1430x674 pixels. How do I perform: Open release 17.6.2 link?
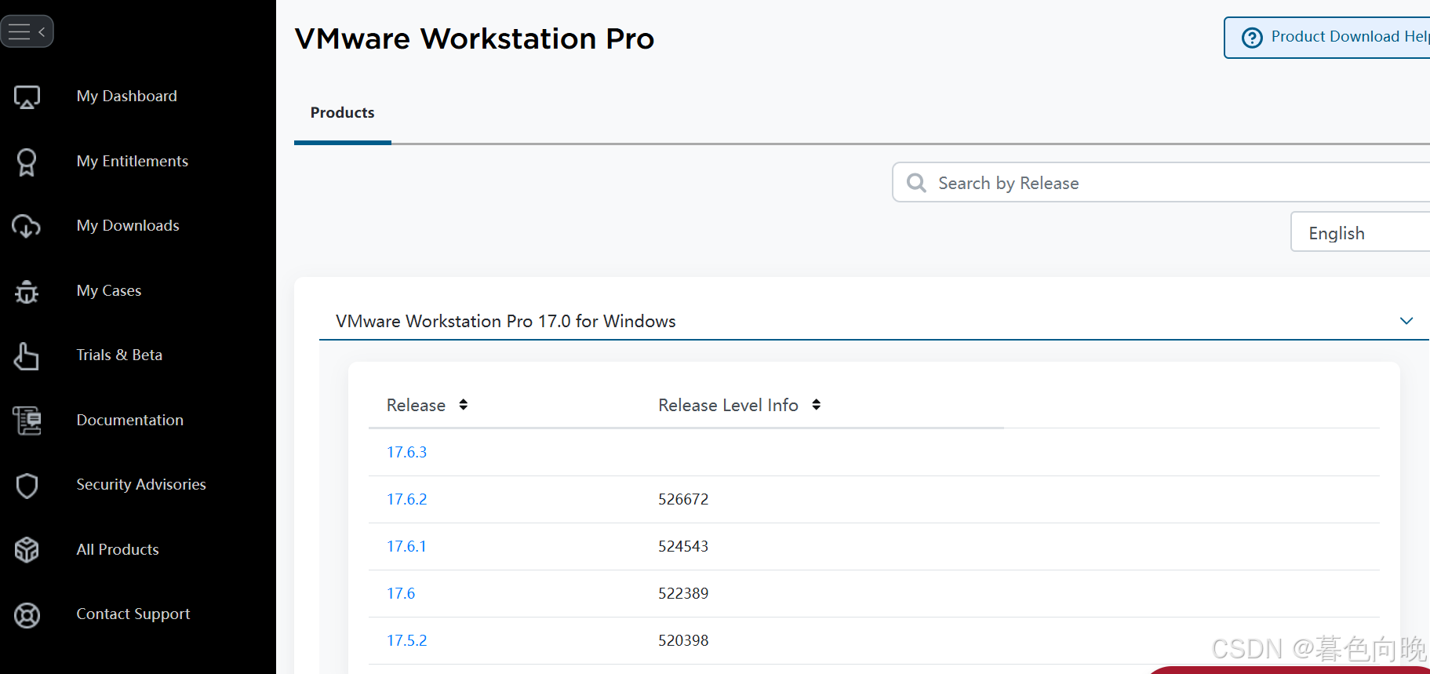click(407, 499)
